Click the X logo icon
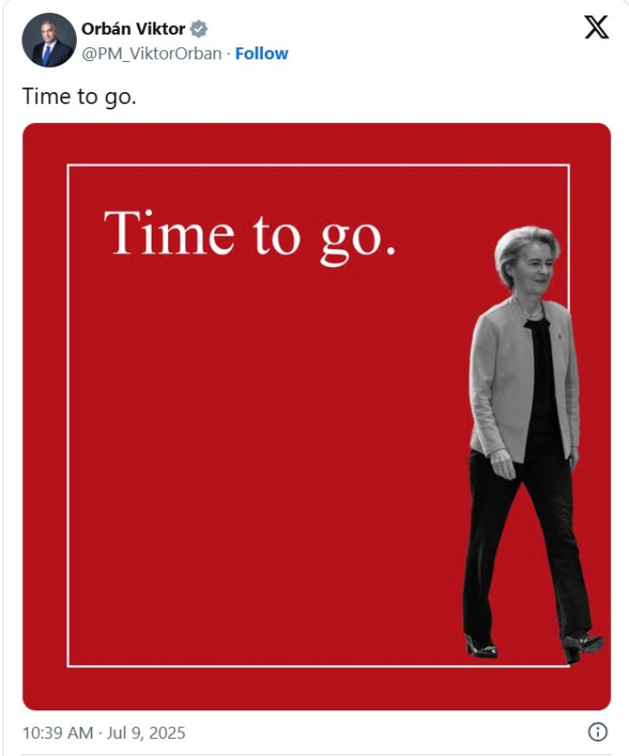629x756 pixels. 596,27
